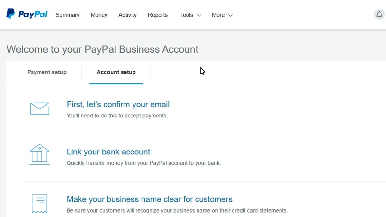Select the Account setup tab
Viewport: 386px width, 217px height.
116,72
